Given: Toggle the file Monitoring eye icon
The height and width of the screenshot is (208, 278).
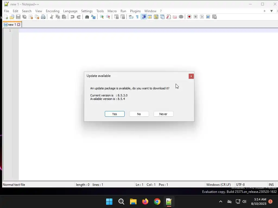Looking at the screenshot, I should click(181, 17).
